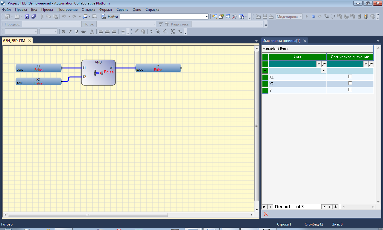Toggle Underline formatting button

click(x=77, y=31)
